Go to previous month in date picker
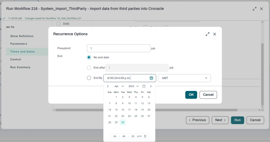 coord(108,86)
